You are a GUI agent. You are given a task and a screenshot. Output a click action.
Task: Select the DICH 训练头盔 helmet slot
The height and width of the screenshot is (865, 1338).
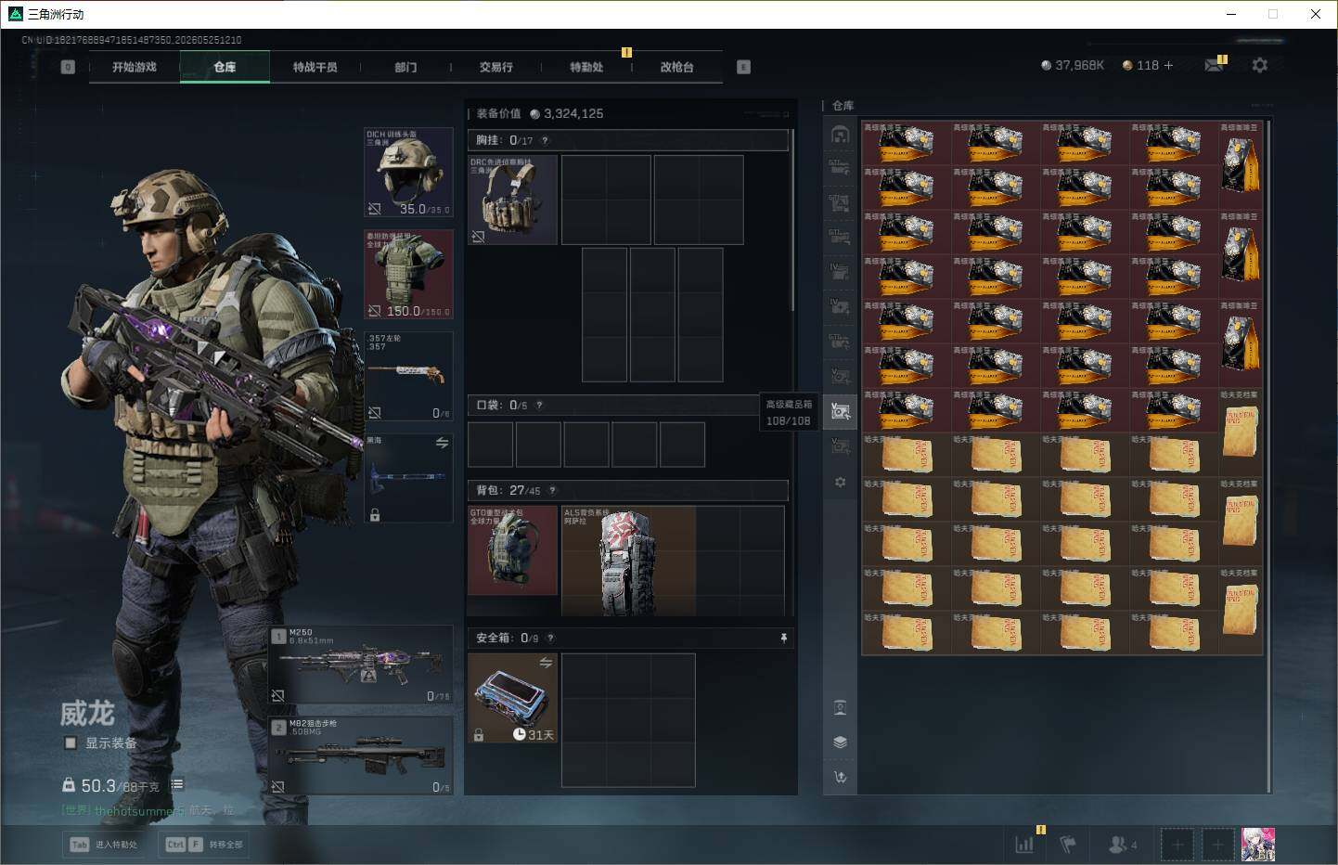tap(408, 173)
